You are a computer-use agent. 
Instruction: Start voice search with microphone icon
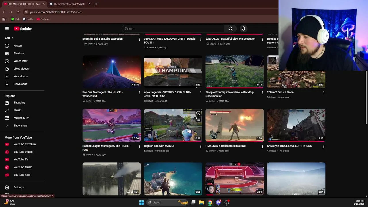[244, 28]
